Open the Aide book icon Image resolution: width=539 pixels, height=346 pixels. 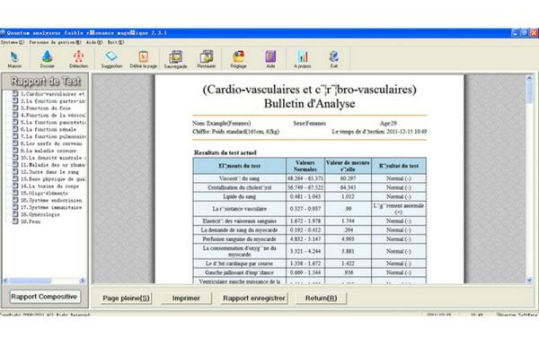[270, 59]
